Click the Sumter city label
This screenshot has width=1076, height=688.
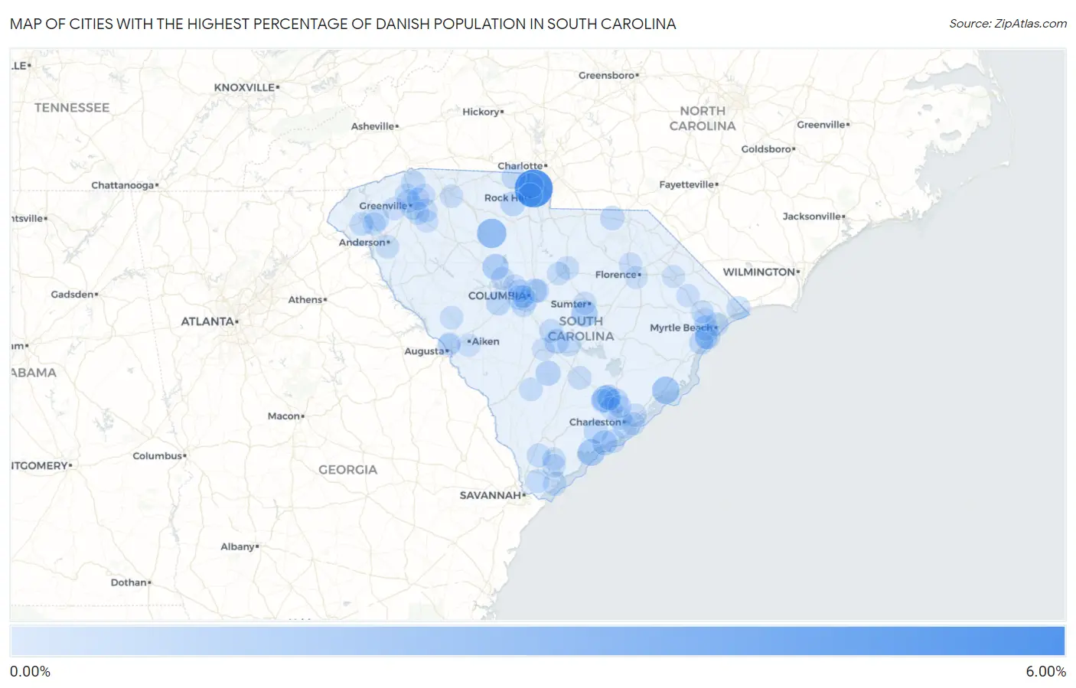570,304
